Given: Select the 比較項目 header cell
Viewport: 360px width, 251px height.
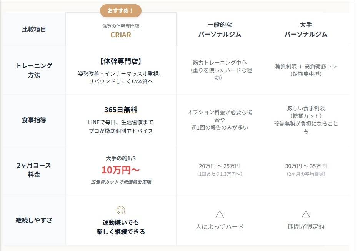Looking at the screenshot, I should pos(34,29).
